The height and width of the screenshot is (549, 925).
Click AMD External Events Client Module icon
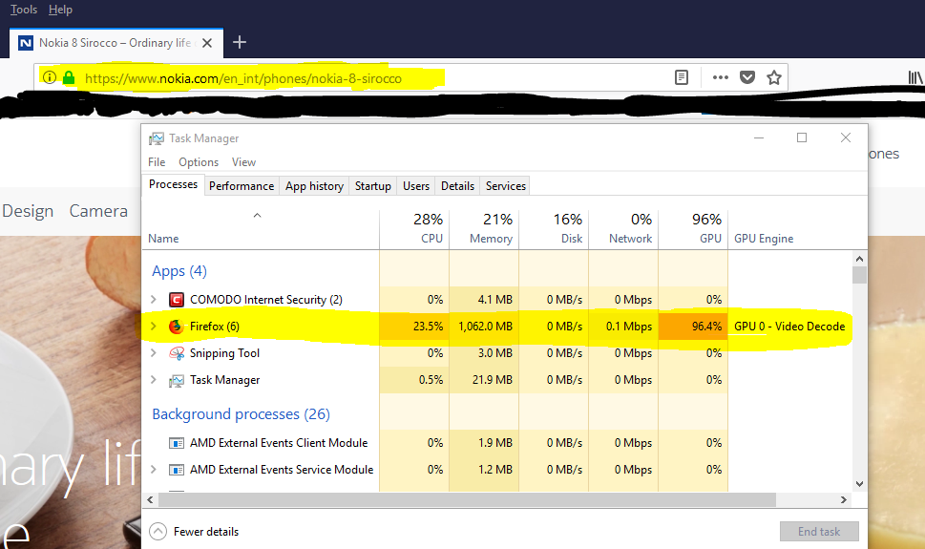[177, 443]
